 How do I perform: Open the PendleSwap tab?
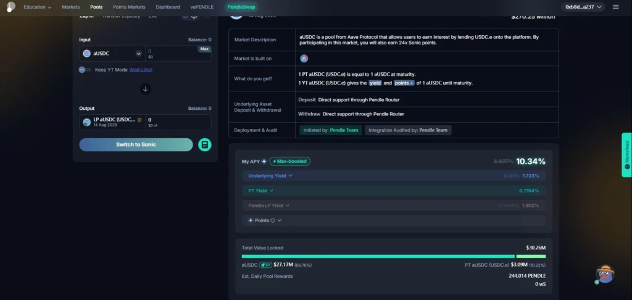[x=241, y=7]
